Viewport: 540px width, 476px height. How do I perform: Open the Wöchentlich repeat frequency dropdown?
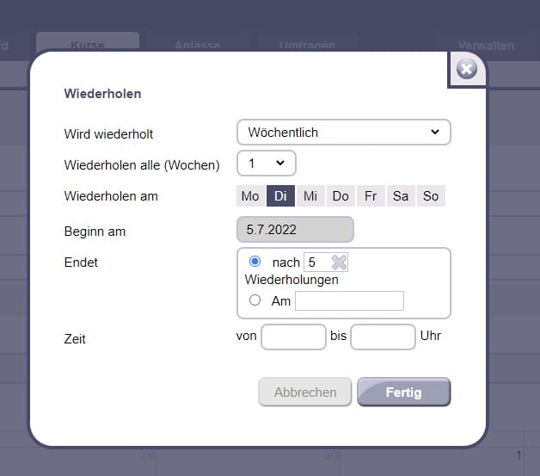(343, 133)
